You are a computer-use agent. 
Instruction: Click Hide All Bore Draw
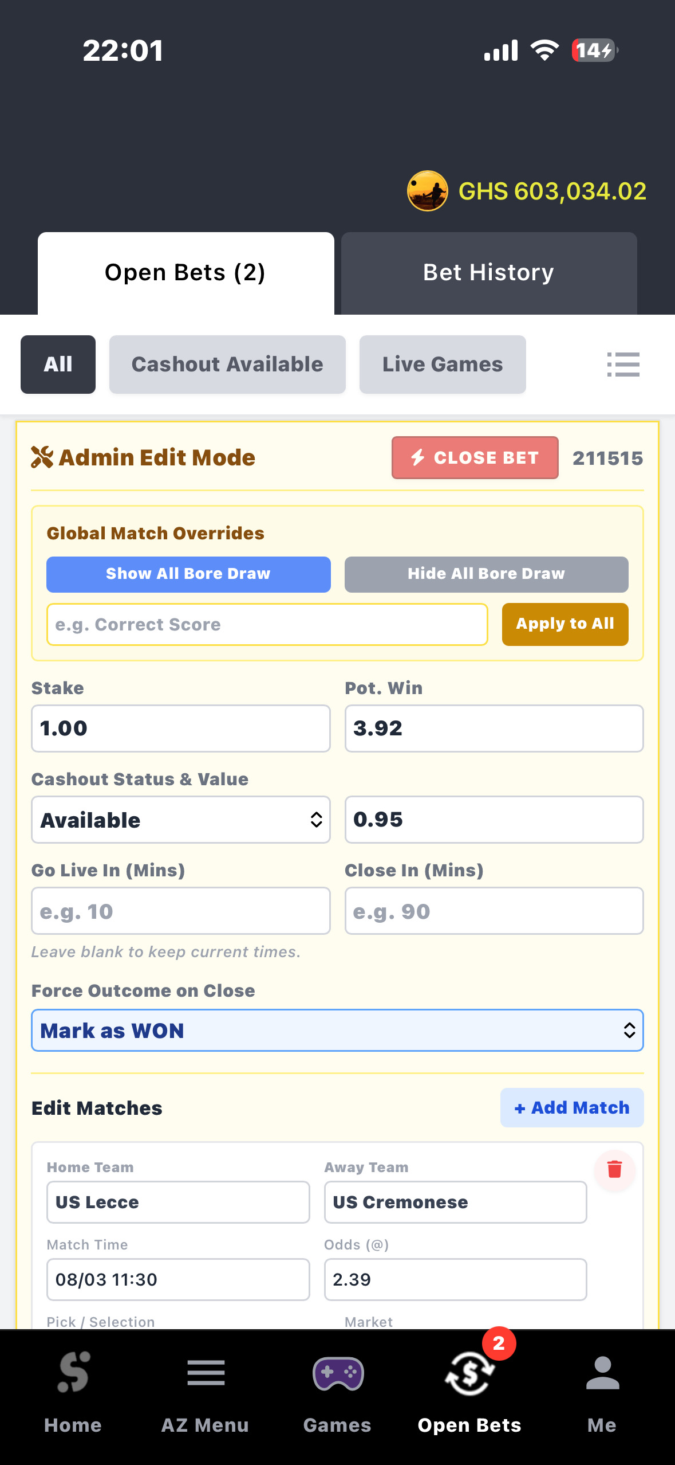click(x=486, y=574)
